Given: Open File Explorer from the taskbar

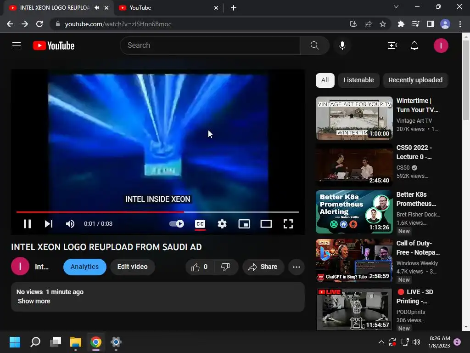Looking at the screenshot, I should click(76, 342).
